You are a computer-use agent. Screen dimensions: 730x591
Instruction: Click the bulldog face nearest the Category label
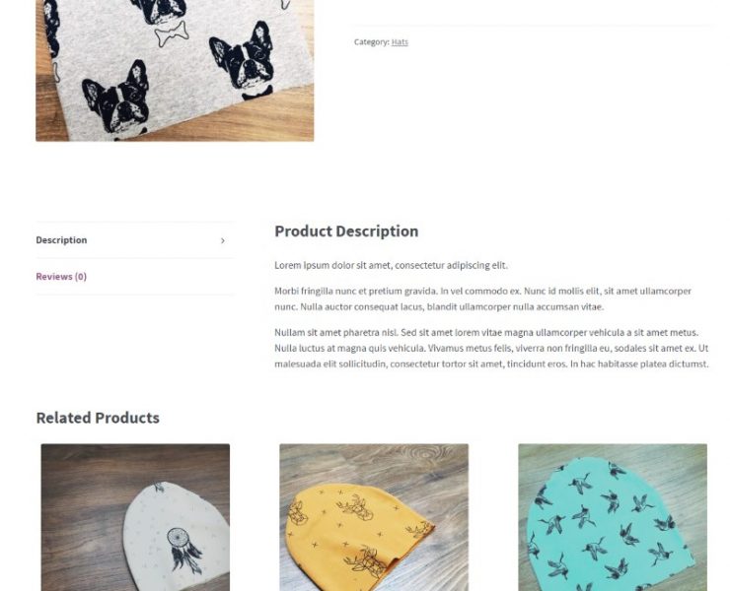click(x=242, y=59)
